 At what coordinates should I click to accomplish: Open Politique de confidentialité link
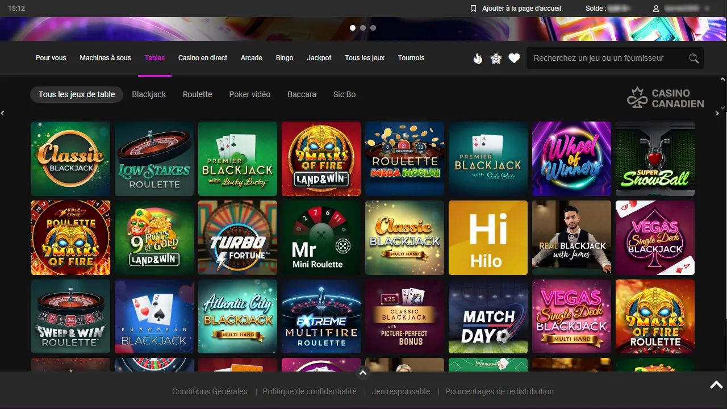tap(310, 391)
